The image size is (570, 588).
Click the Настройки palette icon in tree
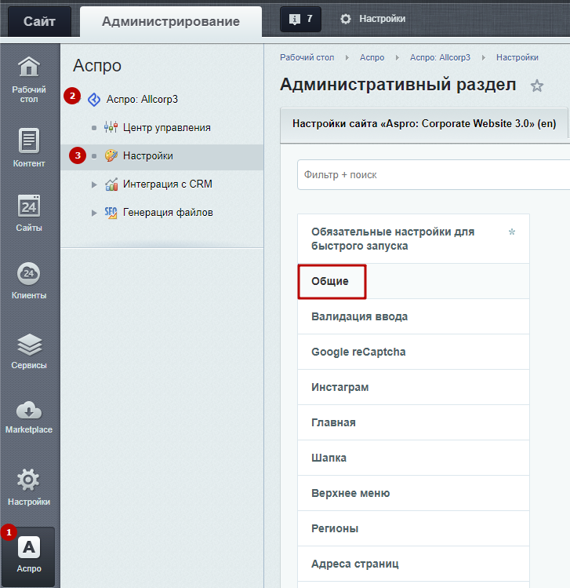pyautogui.click(x=111, y=155)
